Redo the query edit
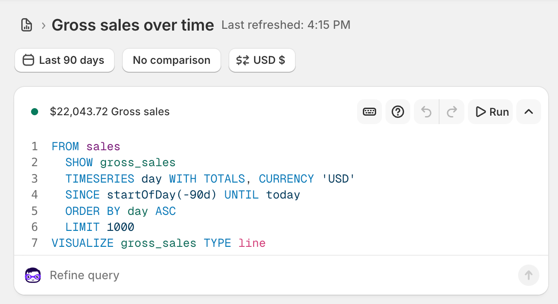558x304 pixels. [452, 112]
